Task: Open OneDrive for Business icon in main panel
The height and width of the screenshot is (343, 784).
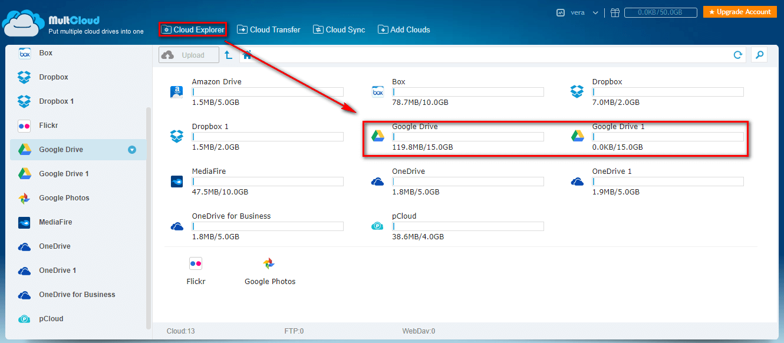Action: (177, 226)
